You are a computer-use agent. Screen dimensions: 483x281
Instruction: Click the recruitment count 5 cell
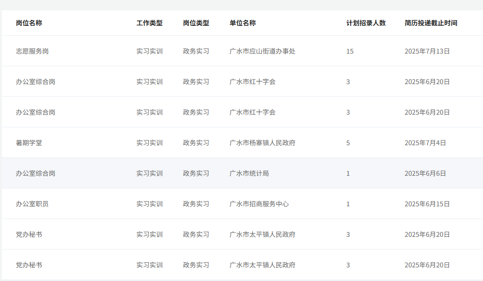coord(348,143)
